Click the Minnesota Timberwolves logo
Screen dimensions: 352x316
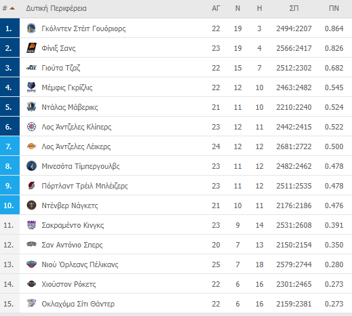click(x=31, y=166)
